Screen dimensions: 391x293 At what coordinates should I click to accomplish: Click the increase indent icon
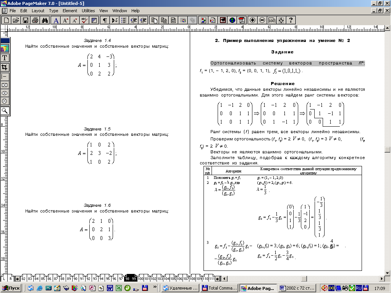[143, 20]
